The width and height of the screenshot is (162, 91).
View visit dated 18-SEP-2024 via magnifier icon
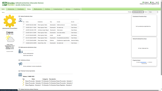click(24, 25)
